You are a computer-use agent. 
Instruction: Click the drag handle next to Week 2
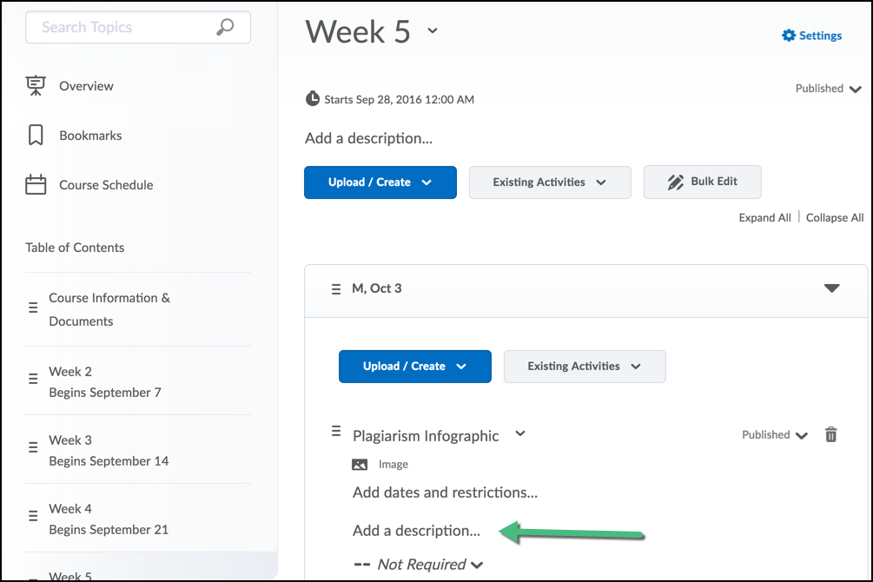click(x=32, y=377)
